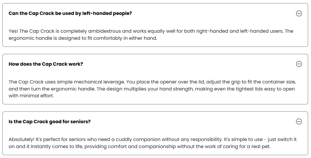This screenshot has width=311, height=158.
Task: Click the paragraph about simple mechanical leverage
Action: [x=152, y=89]
